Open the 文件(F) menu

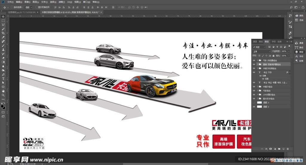[10, 2]
